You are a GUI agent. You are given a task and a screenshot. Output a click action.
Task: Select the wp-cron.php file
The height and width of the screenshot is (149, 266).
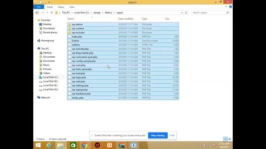(123, 65)
